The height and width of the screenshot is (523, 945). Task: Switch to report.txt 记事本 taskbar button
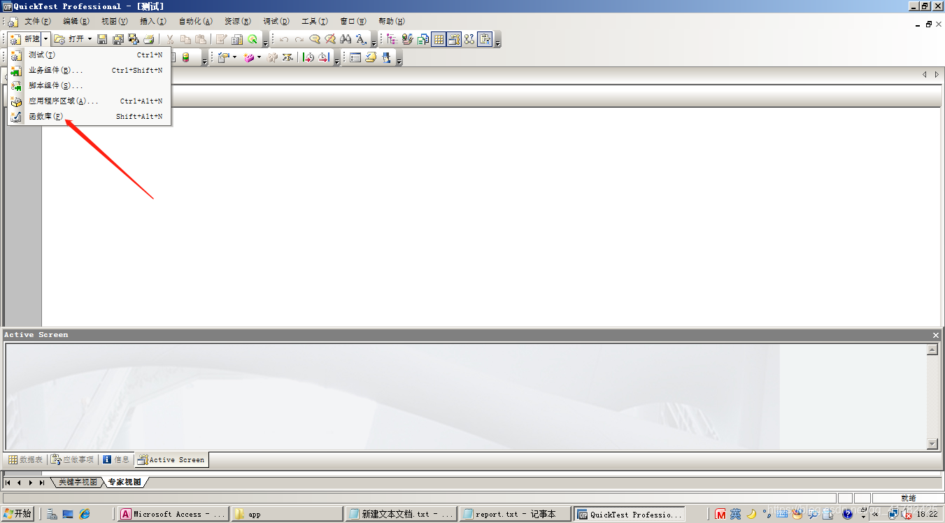tap(516, 514)
